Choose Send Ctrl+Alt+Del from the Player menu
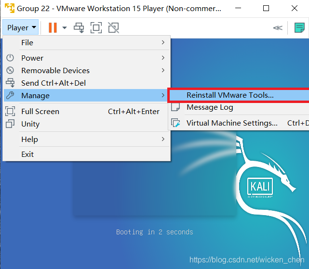This screenshot has height=269, width=309. coord(87,83)
